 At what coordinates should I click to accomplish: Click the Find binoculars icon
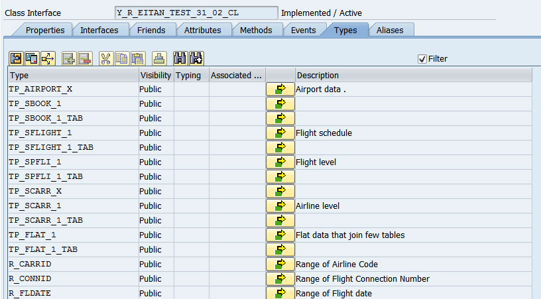coord(180,58)
